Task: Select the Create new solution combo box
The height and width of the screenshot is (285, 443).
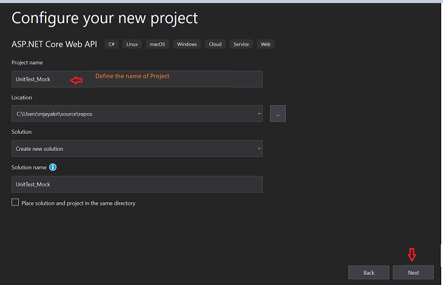Action: pos(137,148)
